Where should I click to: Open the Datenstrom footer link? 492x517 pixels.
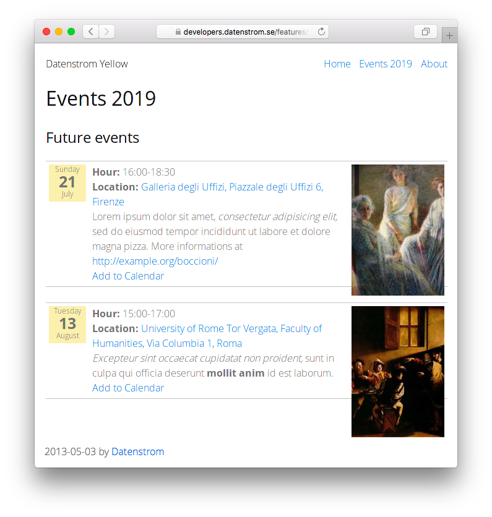[137, 451]
